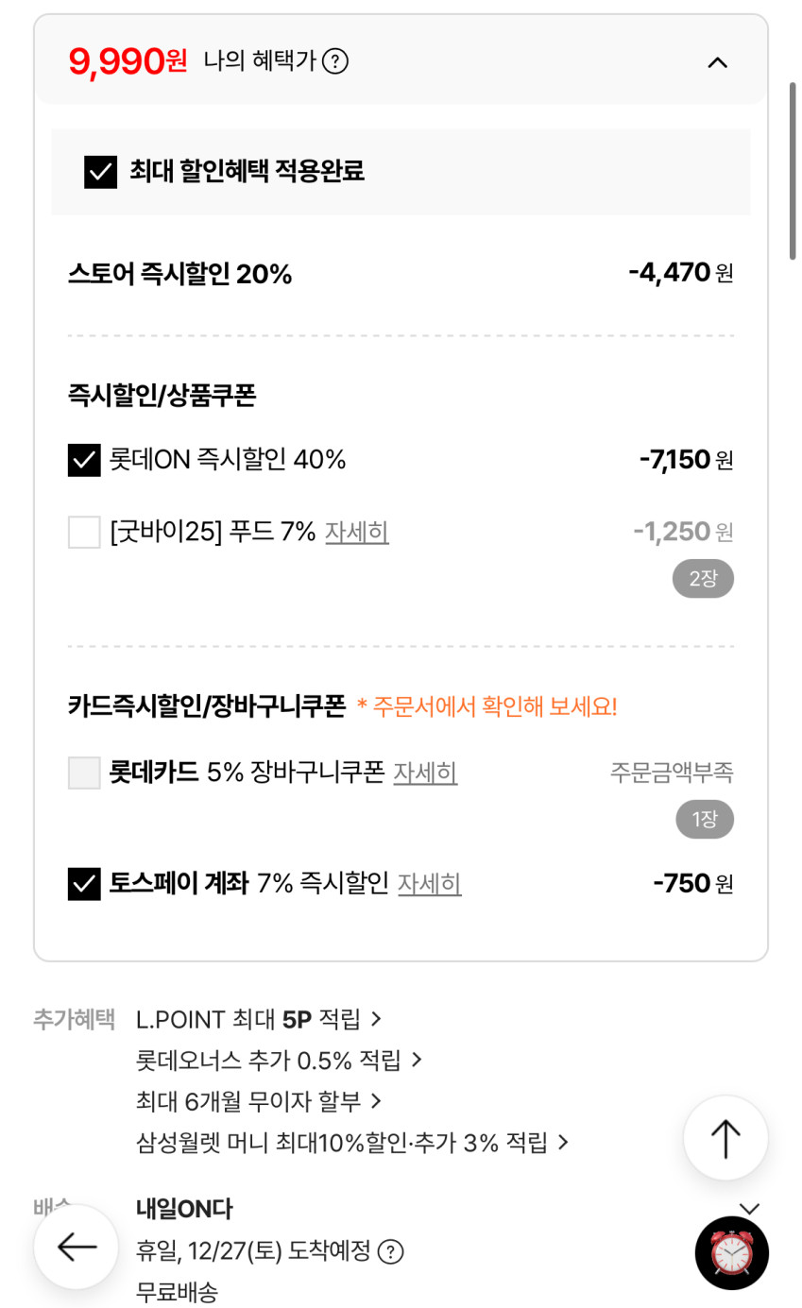Collapse the 나의 혜택가 panel chevron
The width and height of the screenshot is (802, 1308).
(x=718, y=62)
